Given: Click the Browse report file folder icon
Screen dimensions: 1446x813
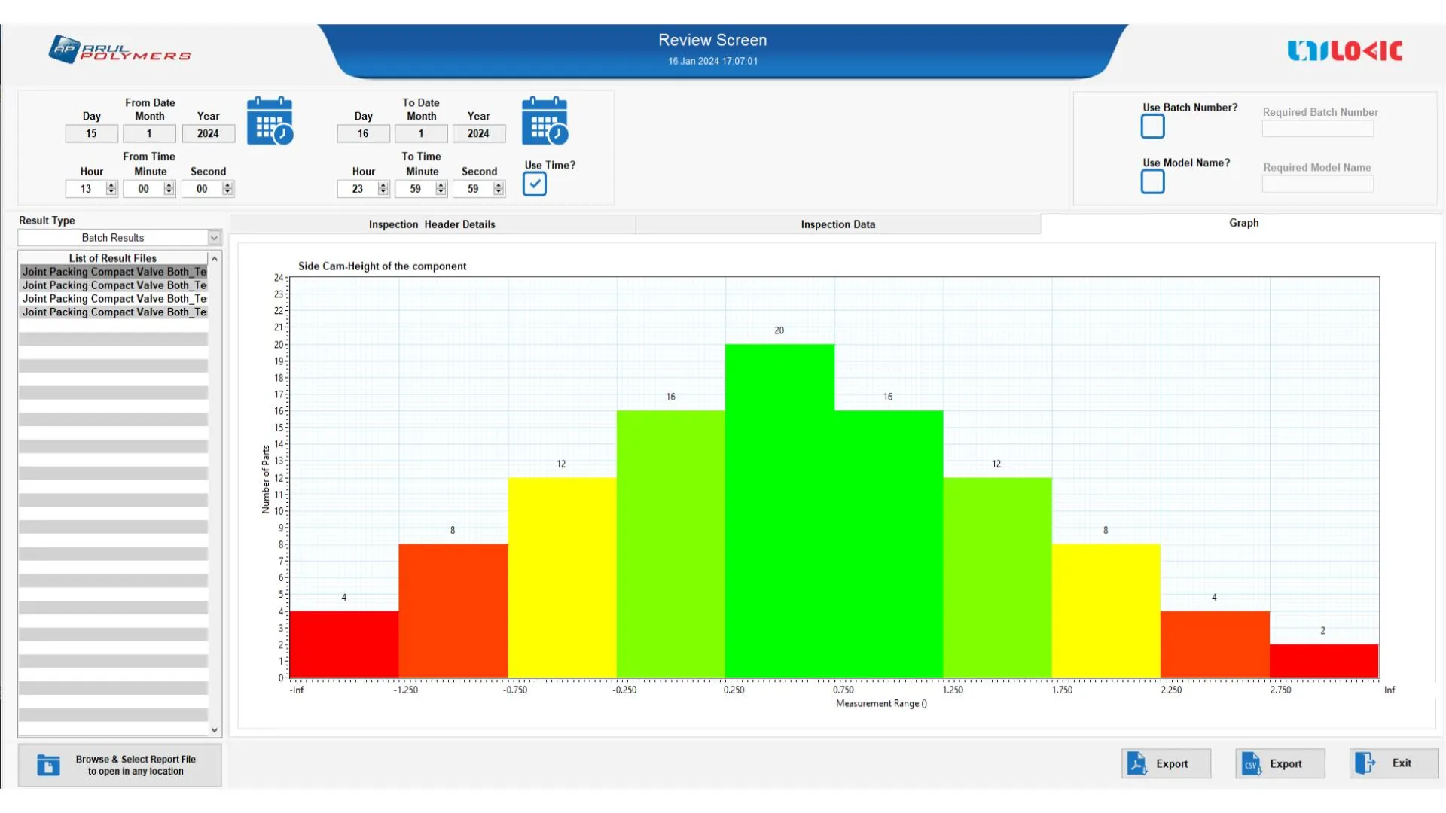Looking at the screenshot, I should [48, 765].
